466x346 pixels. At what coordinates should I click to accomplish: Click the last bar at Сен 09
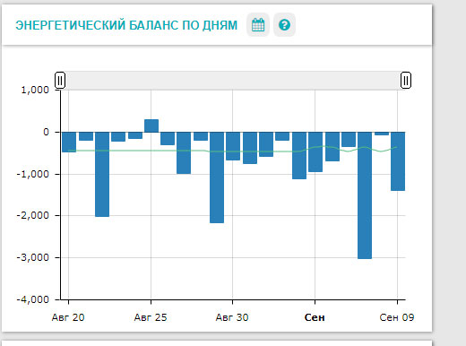pos(398,161)
